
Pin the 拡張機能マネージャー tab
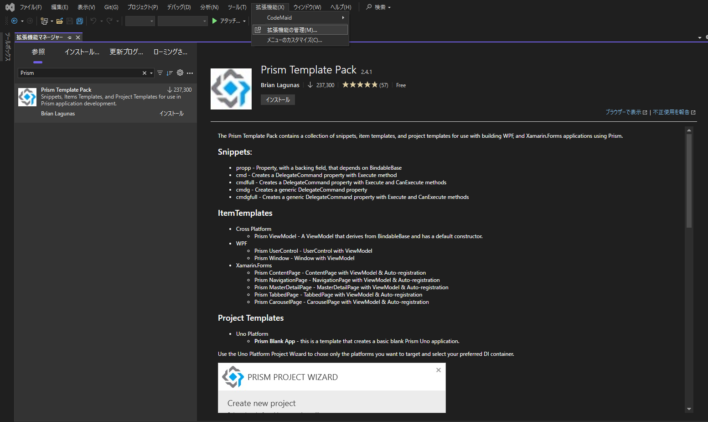[69, 37]
